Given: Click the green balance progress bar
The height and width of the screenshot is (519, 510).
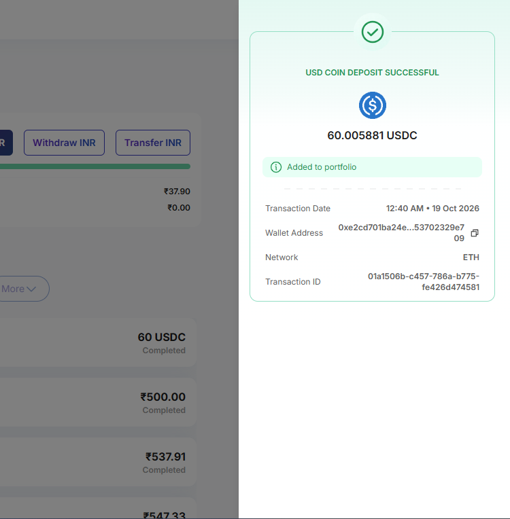Looking at the screenshot, I should click(x=95, y=166).
